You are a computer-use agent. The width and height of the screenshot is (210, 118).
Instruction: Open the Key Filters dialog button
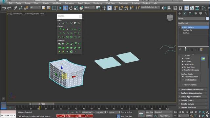tap(165, 116)
